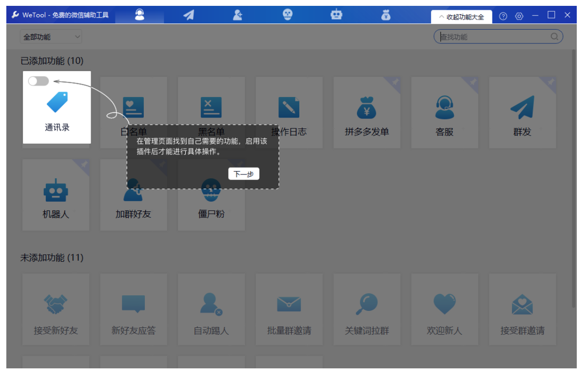Viewport: 587px width, 382px height.
Task: Open the robot icon in title bar
Action: [336, 15]
